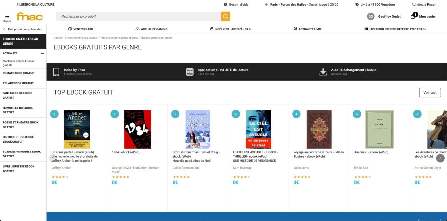Open the Besoin d'aide link
Screen dimensions: 447x221
coord(239,5)
